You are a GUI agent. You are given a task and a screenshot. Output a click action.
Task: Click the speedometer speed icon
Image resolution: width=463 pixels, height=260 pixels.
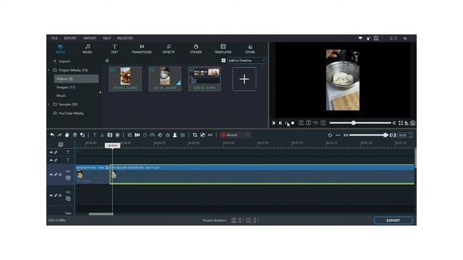(x=153, y=135)
